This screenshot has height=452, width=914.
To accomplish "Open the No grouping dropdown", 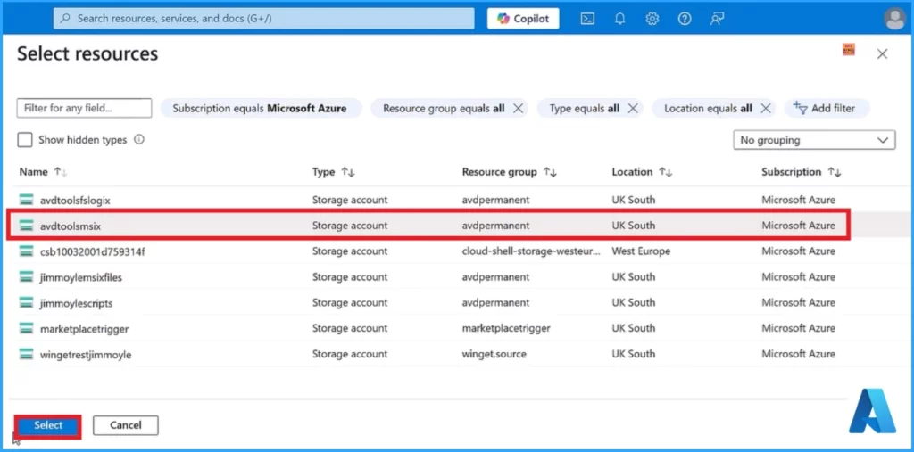I will (814, 140).
